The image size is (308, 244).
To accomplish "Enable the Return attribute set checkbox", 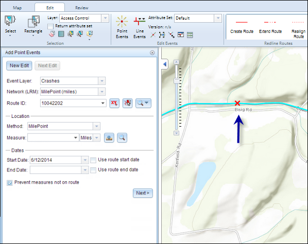I will coord(50,26).
